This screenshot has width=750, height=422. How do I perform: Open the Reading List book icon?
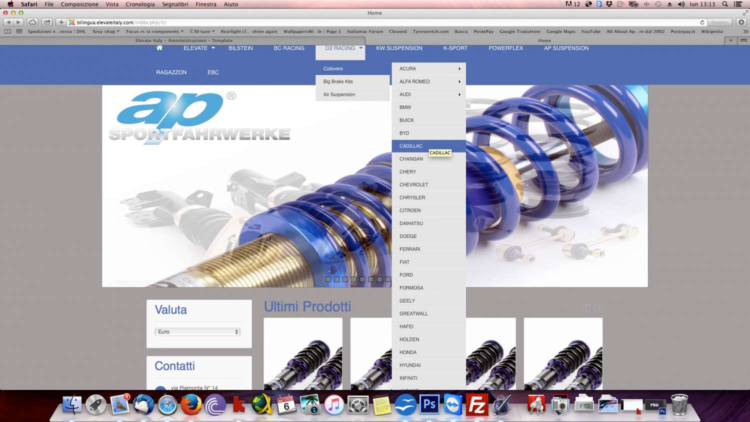coord(7,31)
